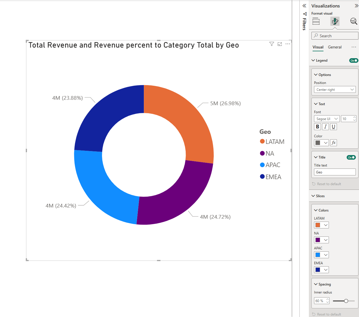Click the 4M (23.88%) data label
Image resolution: width=359 pixels, height=317 pixels.
point(67,98)
